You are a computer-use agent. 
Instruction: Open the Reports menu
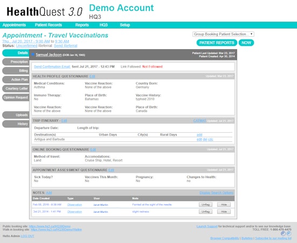[x=82, y=25]
